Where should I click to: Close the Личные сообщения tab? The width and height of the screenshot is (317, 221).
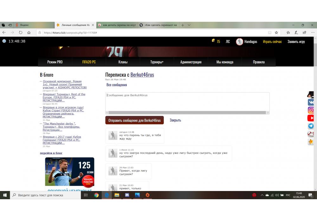click(93, 25)
